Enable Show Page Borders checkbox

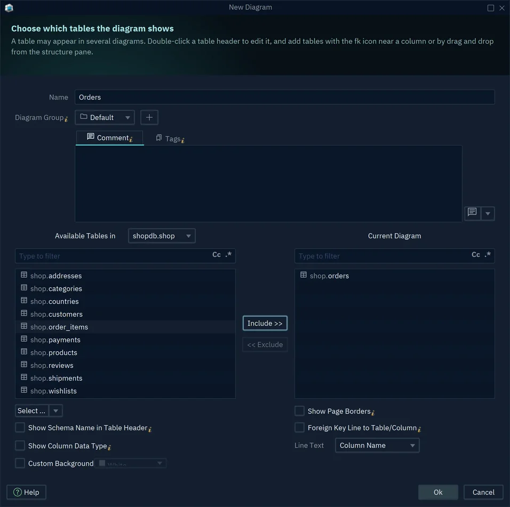click(300, 411)
